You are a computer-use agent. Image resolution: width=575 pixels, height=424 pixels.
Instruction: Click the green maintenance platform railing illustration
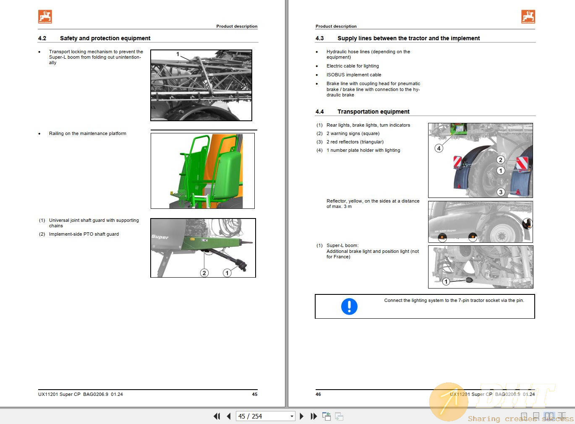203,171
